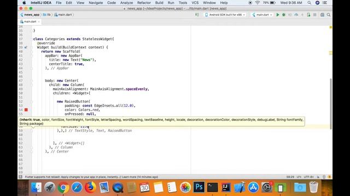Click the lock read-only status icon

318,177
